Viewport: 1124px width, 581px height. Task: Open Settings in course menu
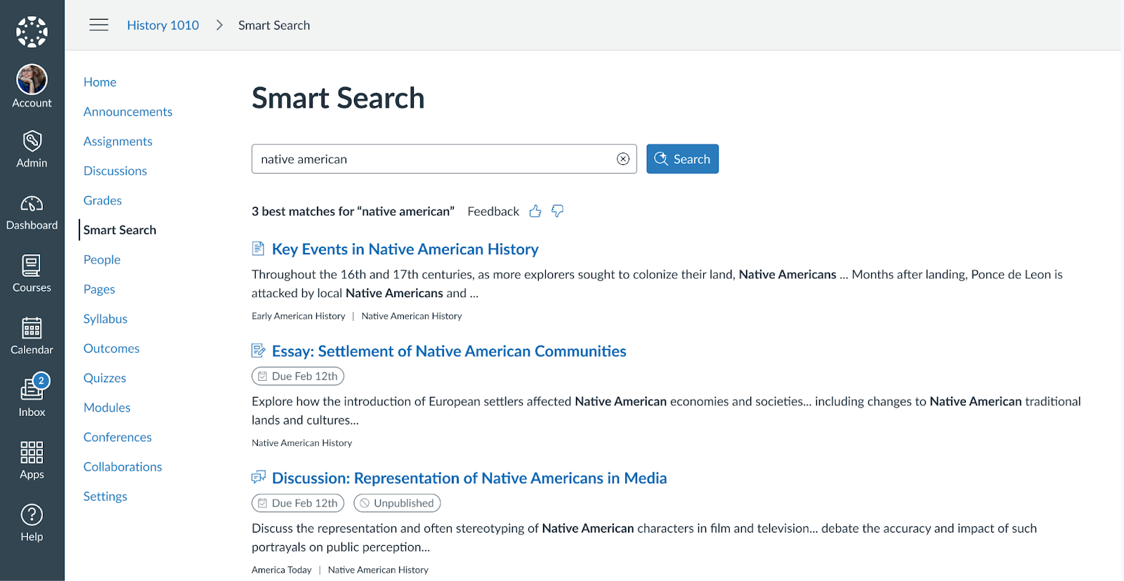105,496
